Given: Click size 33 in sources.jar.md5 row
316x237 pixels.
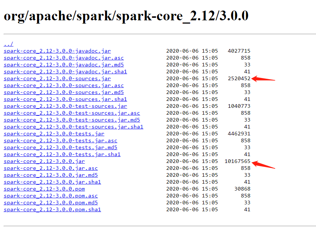Looking at the screenshot, I should tap(247, 92).
